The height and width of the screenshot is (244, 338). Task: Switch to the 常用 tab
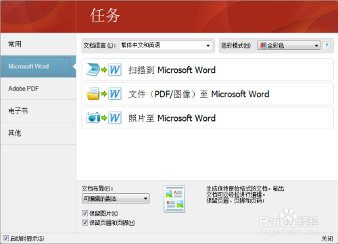[x=39, y=44]
